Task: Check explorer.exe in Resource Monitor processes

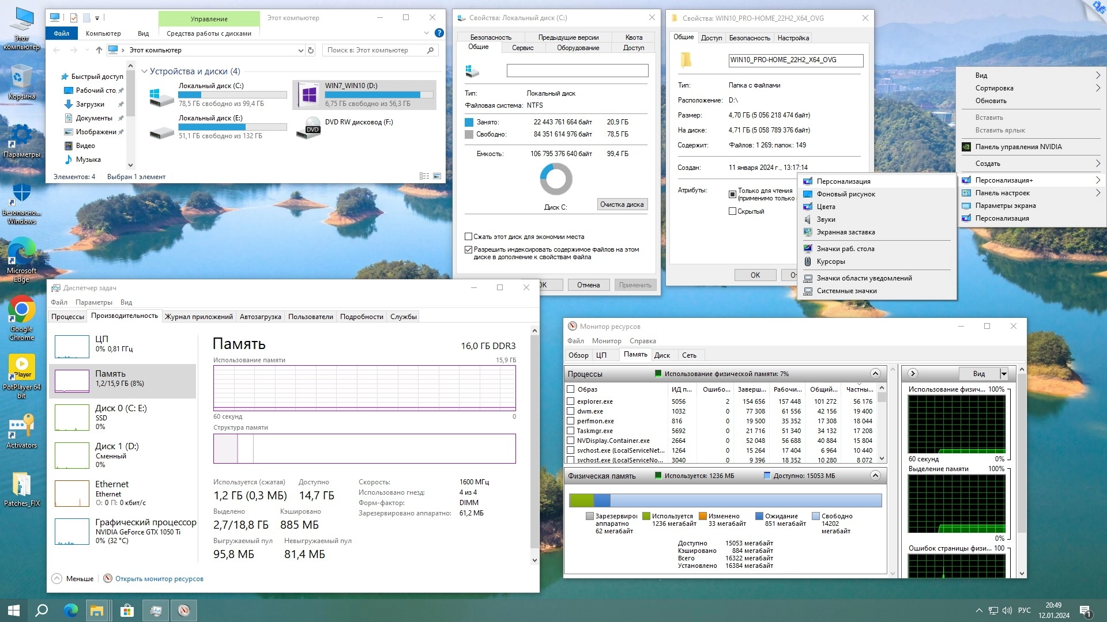Action: 570,401
